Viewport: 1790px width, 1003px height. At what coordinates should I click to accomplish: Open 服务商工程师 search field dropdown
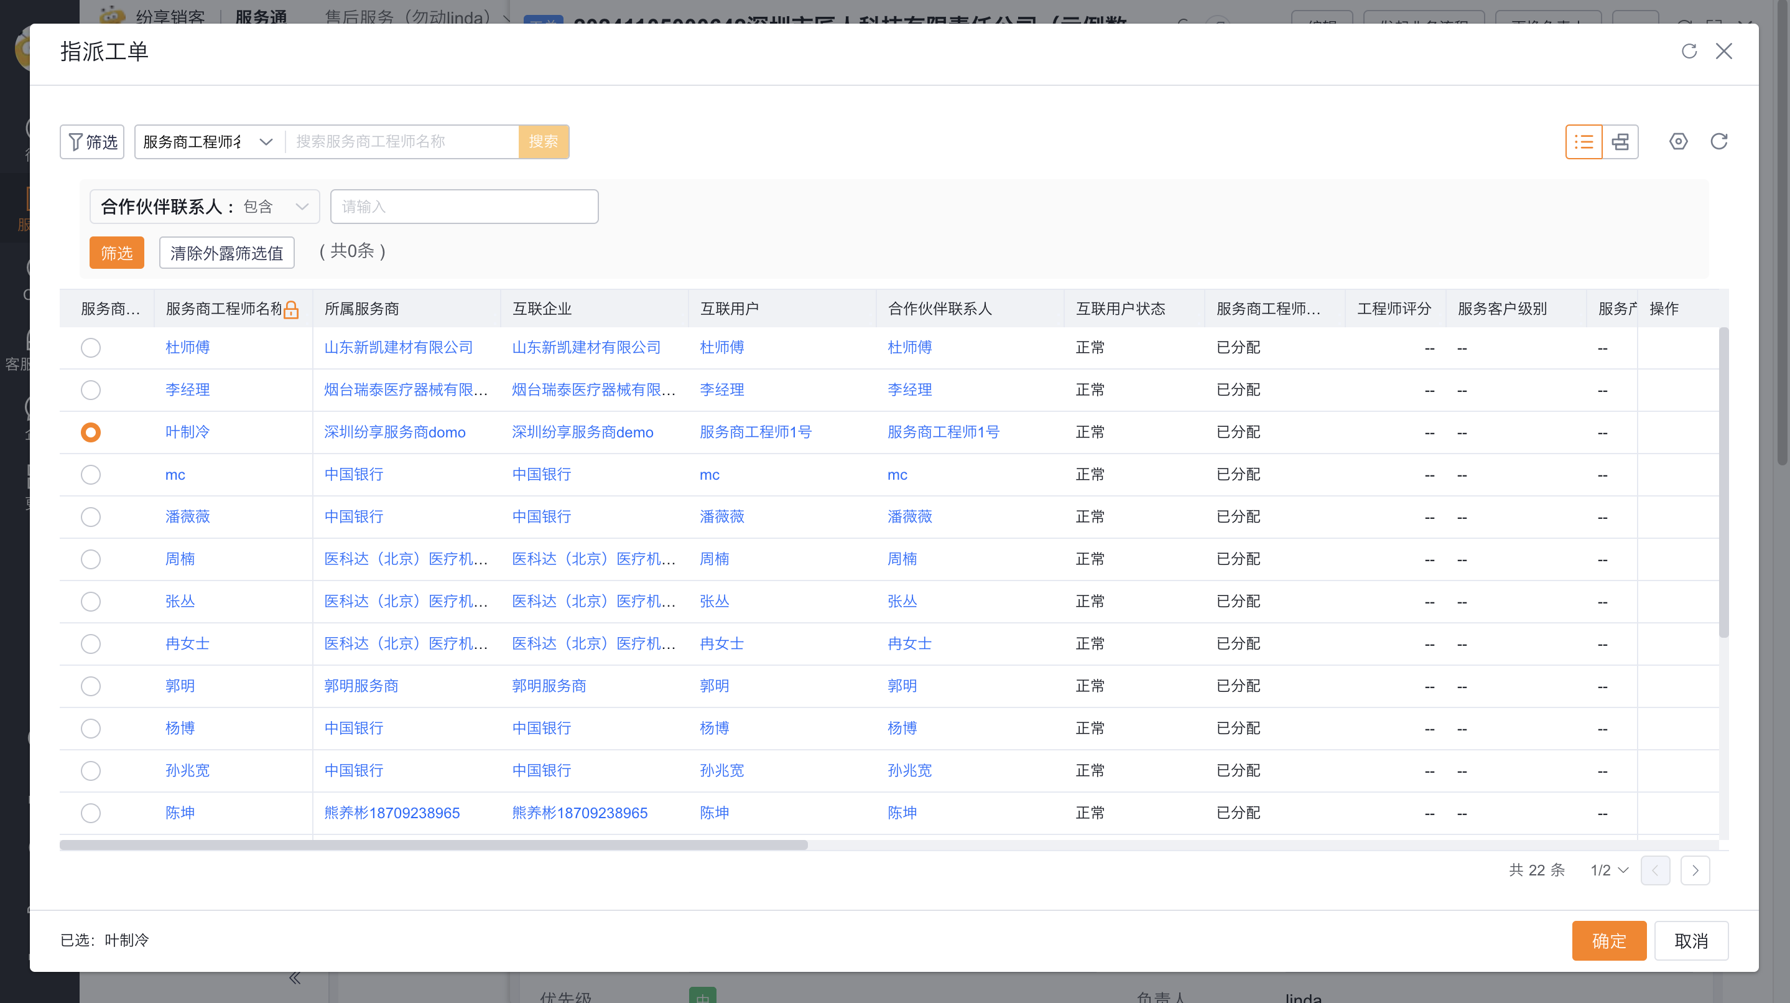pyautogui.click(x=208, y=142)
